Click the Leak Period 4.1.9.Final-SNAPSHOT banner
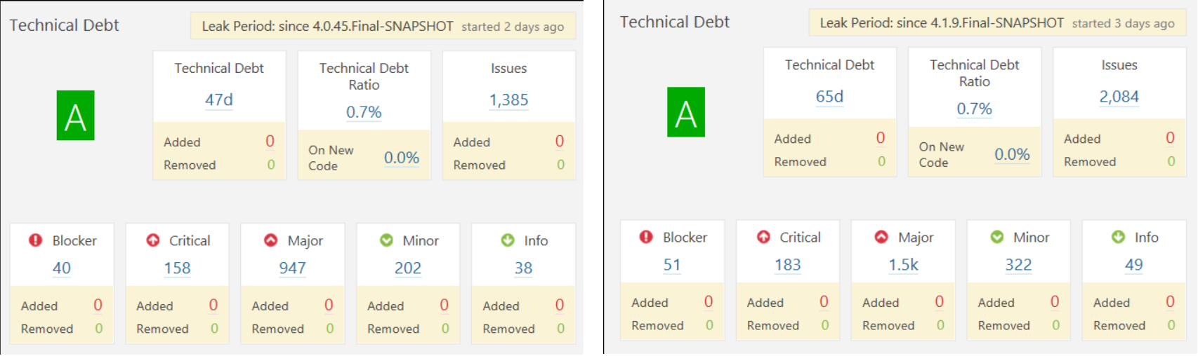The height and width of the screenshot is (356, 1198). tap(997, 23)
